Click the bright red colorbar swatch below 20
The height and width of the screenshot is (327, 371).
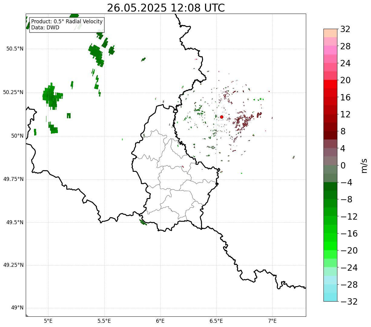(x=330, y=84)
